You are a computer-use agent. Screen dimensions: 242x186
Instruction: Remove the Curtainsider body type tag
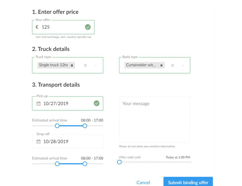click(161, 65)
